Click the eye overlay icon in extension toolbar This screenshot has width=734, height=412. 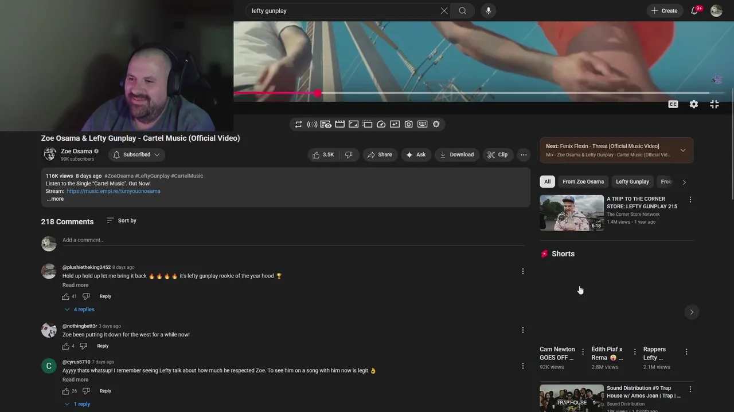(326, 124)
